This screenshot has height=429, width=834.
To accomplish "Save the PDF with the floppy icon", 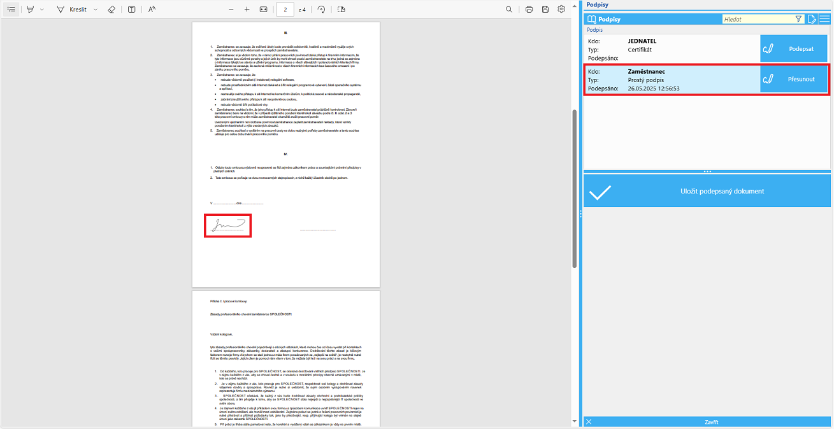I will (545, 10).
